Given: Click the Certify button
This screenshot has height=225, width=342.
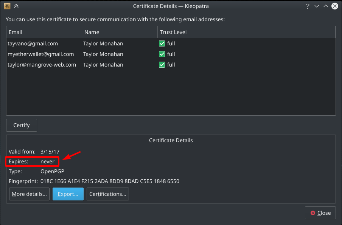Looking at the screenshot, I should (x=22, y=125).
